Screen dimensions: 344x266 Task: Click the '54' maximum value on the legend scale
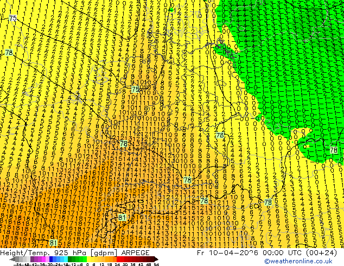point(156,264)
